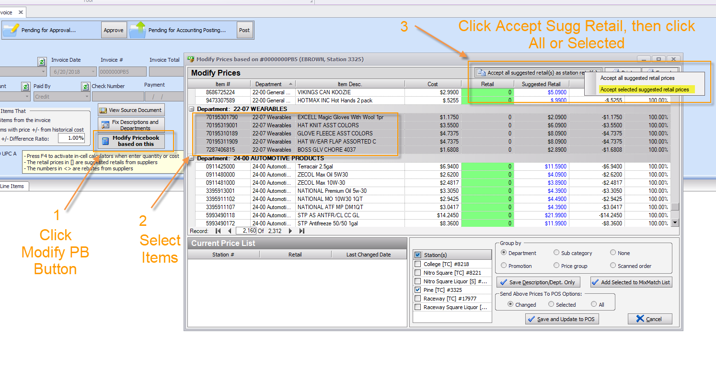Screen dimensions: 716x367
Task: Select Group by Sub category radio
Action: (x=556, y=253)
